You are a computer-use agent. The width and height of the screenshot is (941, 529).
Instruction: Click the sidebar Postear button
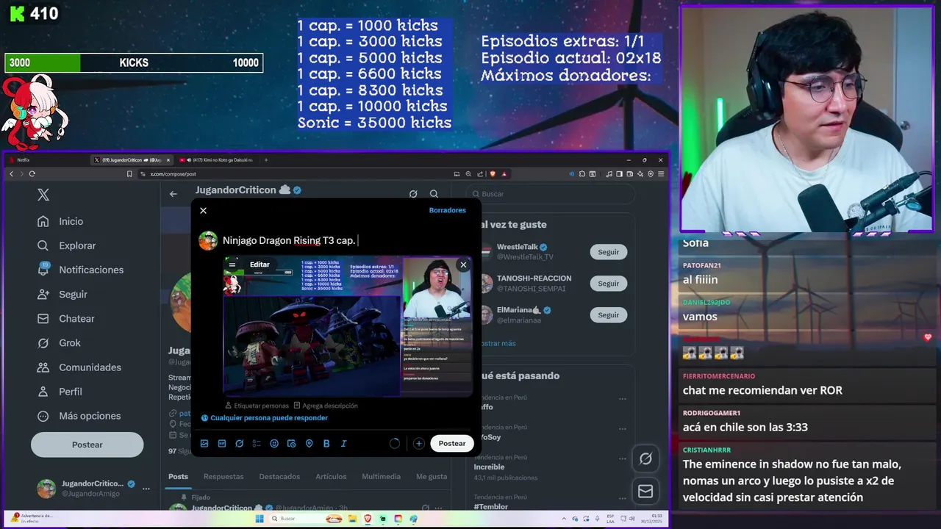point(87,445)
